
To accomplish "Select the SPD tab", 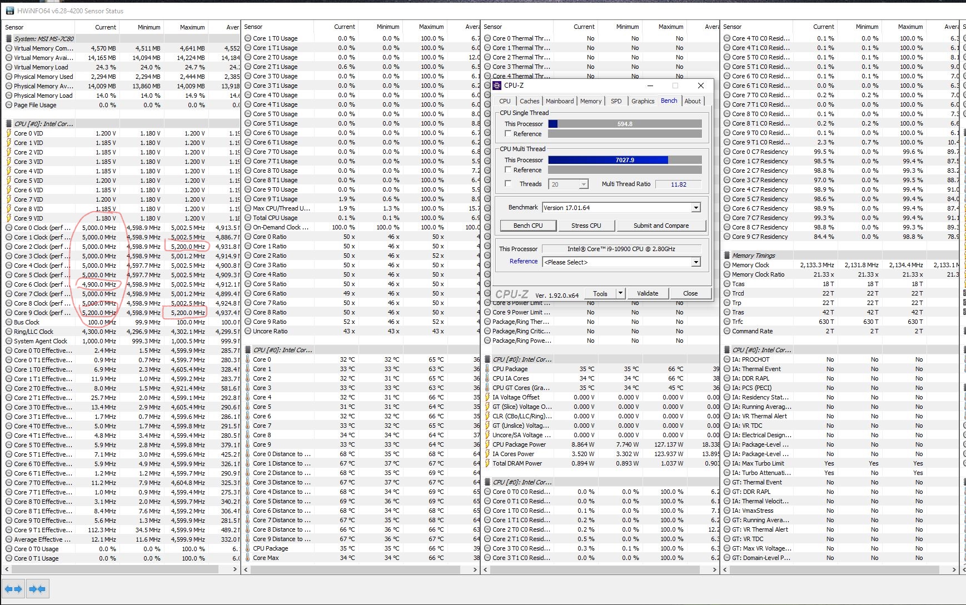I will point(616,101).
